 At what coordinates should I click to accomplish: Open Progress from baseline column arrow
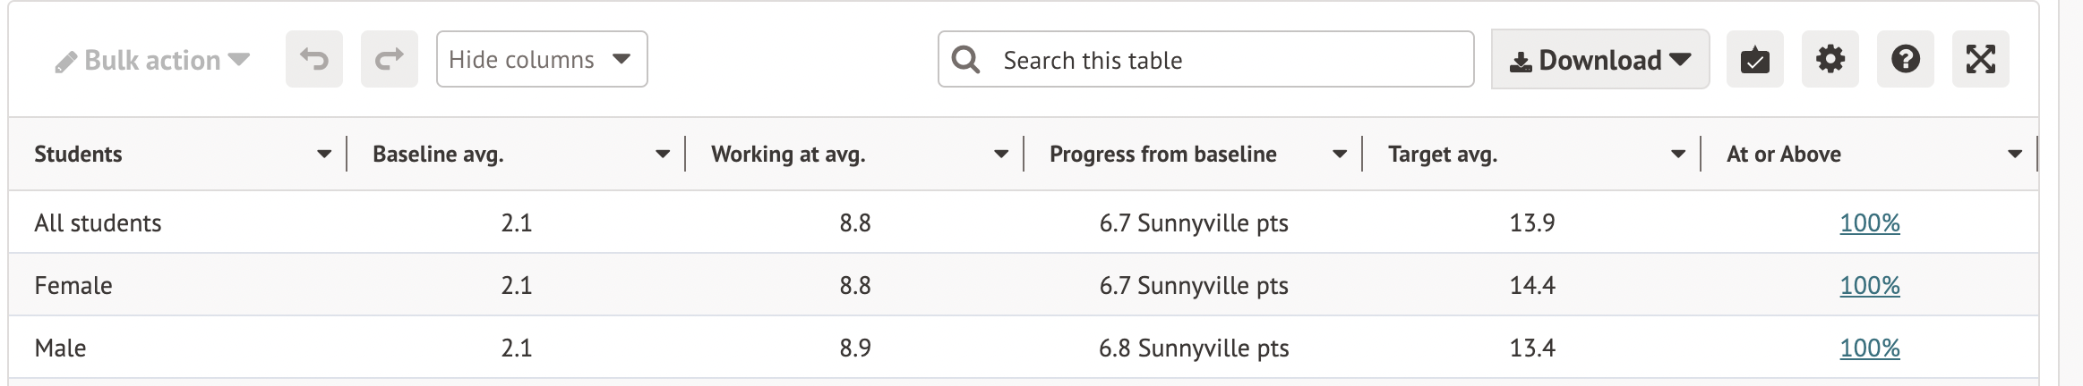click(x=1340, y=155)
